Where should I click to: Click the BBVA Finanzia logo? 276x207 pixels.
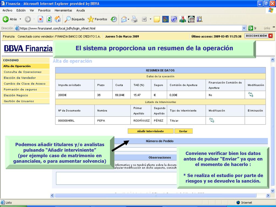28,49
